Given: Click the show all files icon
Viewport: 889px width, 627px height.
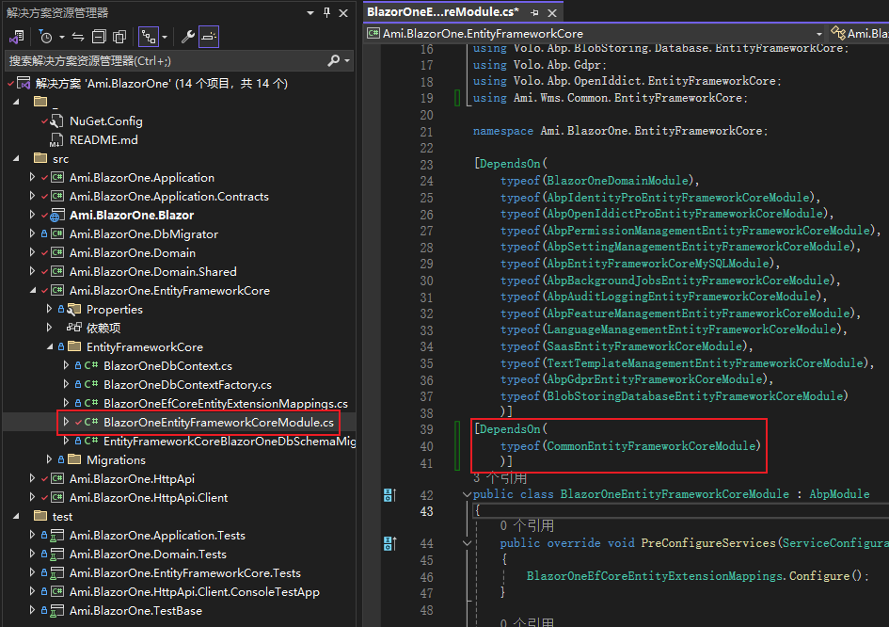Looking at the screenshot, I should (x=119, y=37).
